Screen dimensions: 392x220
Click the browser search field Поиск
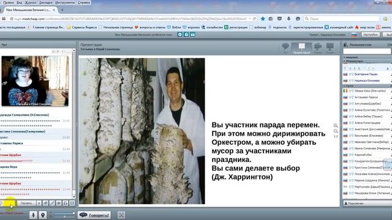(342, 19)
